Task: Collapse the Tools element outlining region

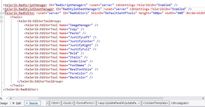Action: [1, 17]
